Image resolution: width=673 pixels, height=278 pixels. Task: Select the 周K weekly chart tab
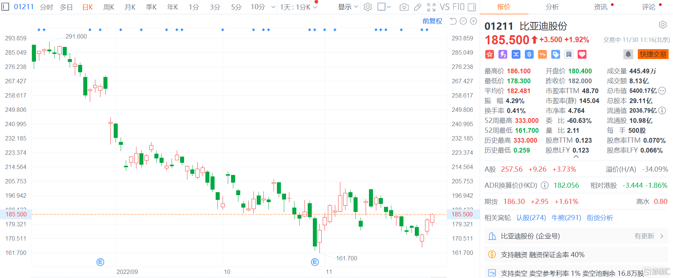(x=109, y=7)
